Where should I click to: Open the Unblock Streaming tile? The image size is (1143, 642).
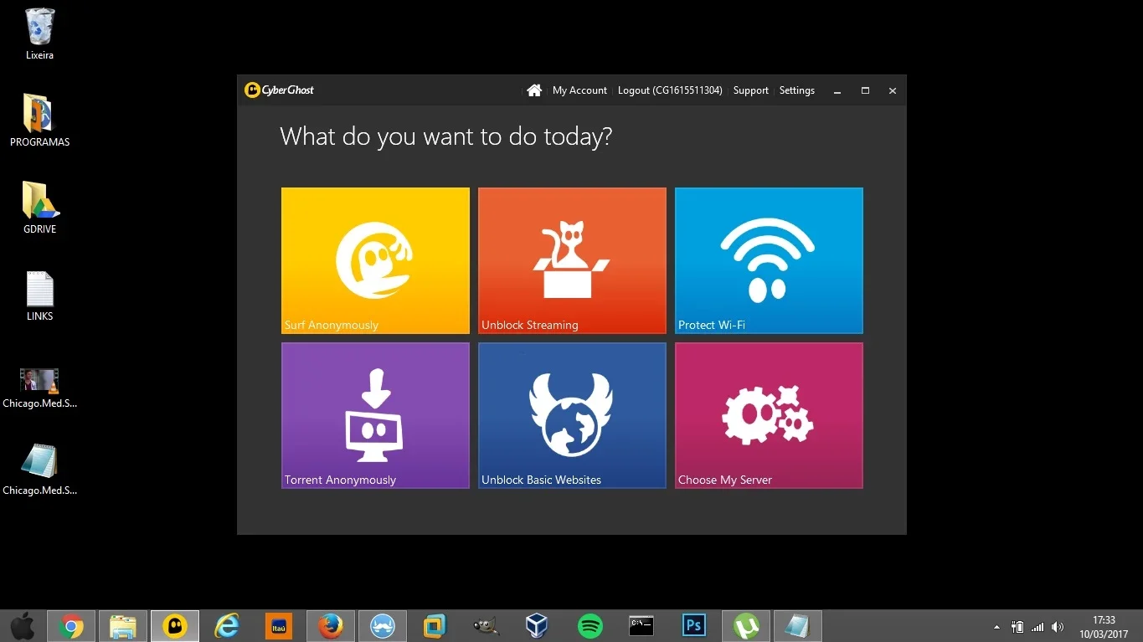(x=572, y=260)
